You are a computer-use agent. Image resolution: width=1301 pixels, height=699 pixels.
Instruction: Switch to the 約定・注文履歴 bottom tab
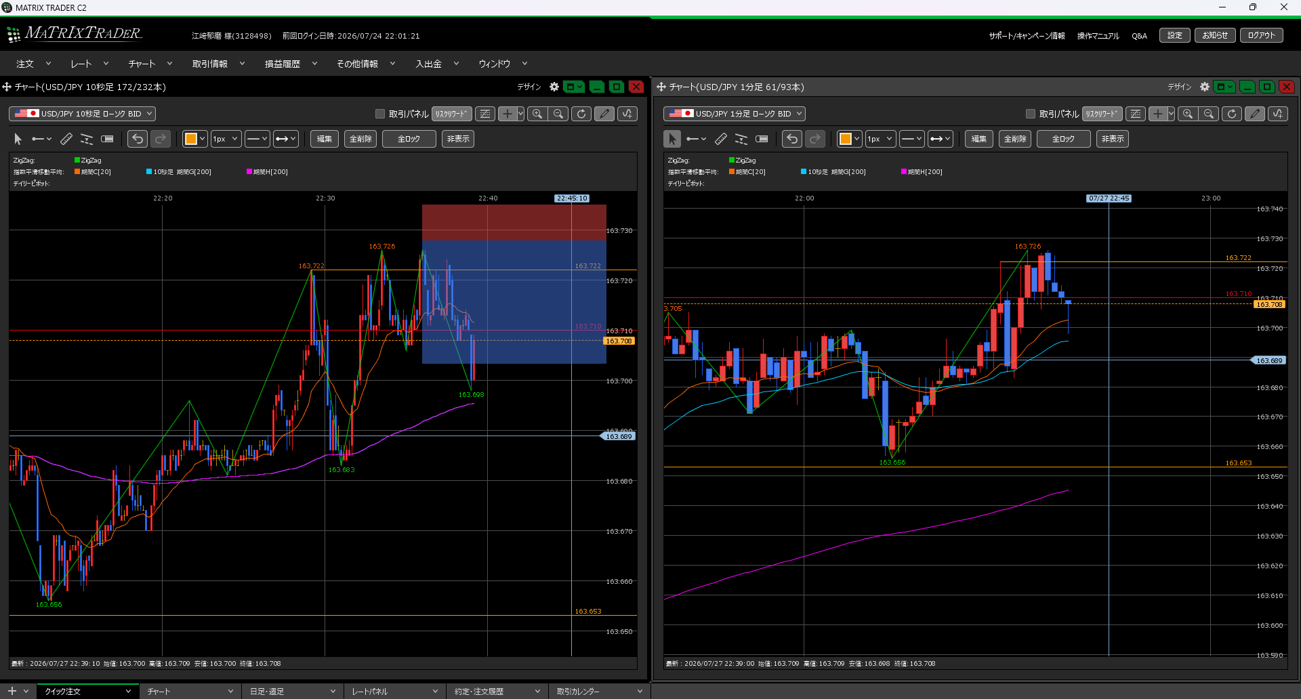497,691
